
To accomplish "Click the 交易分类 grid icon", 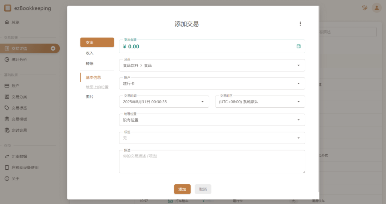I will coord(7,97).
